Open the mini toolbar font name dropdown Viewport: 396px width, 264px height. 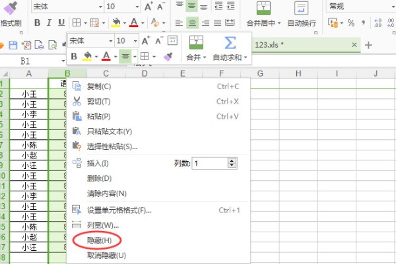[x=111, y=41]
